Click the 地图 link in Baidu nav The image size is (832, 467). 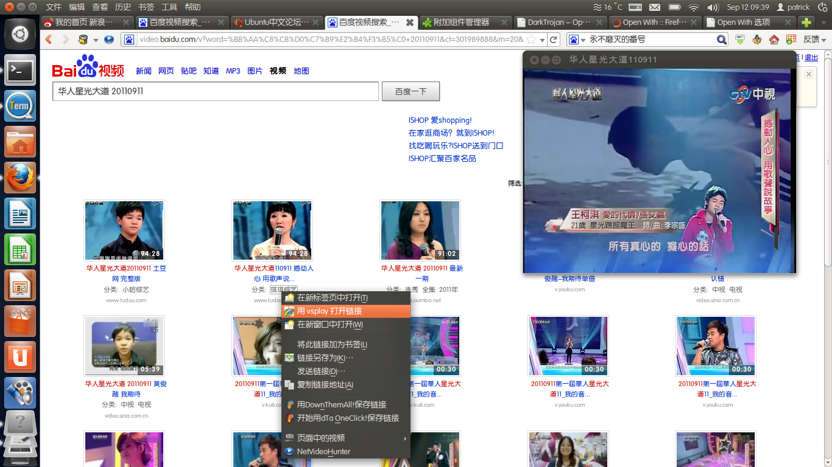[x=301, y=71]
